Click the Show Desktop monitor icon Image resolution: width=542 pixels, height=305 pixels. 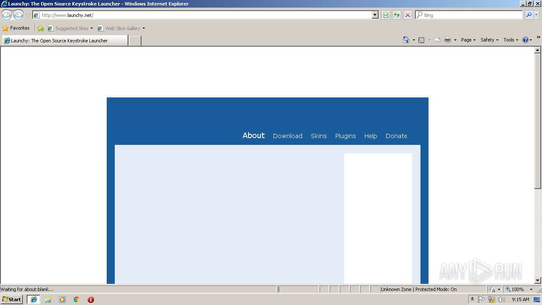(537, 299)
